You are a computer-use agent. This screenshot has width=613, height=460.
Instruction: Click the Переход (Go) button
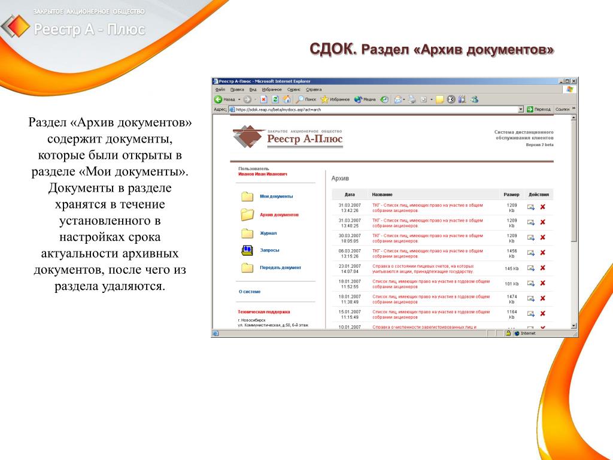(x=539, y=110)
